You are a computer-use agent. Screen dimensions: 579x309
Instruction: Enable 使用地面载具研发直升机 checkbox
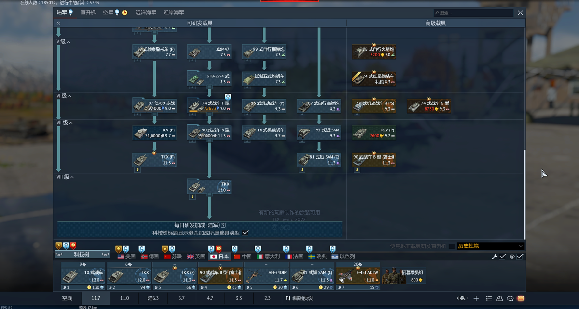point(452,246)
